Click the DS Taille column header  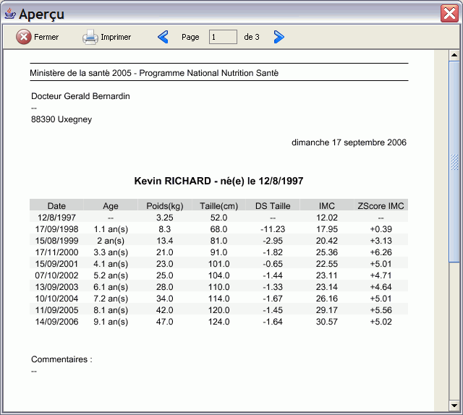click(273, 206)
